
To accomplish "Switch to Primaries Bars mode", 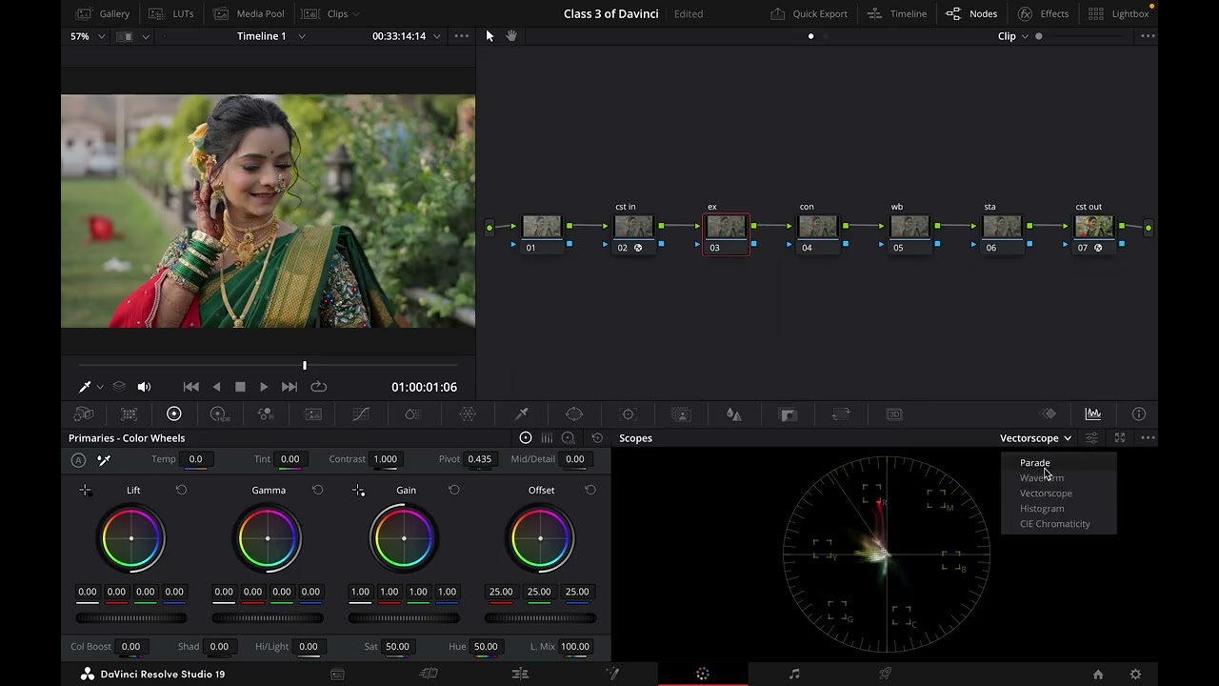I will [547, 438].
